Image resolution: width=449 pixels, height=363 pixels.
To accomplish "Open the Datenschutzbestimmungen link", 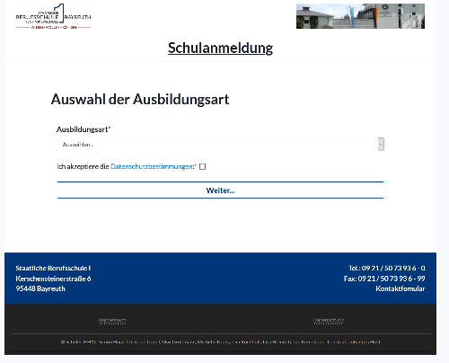I will (x=152, y=166).
